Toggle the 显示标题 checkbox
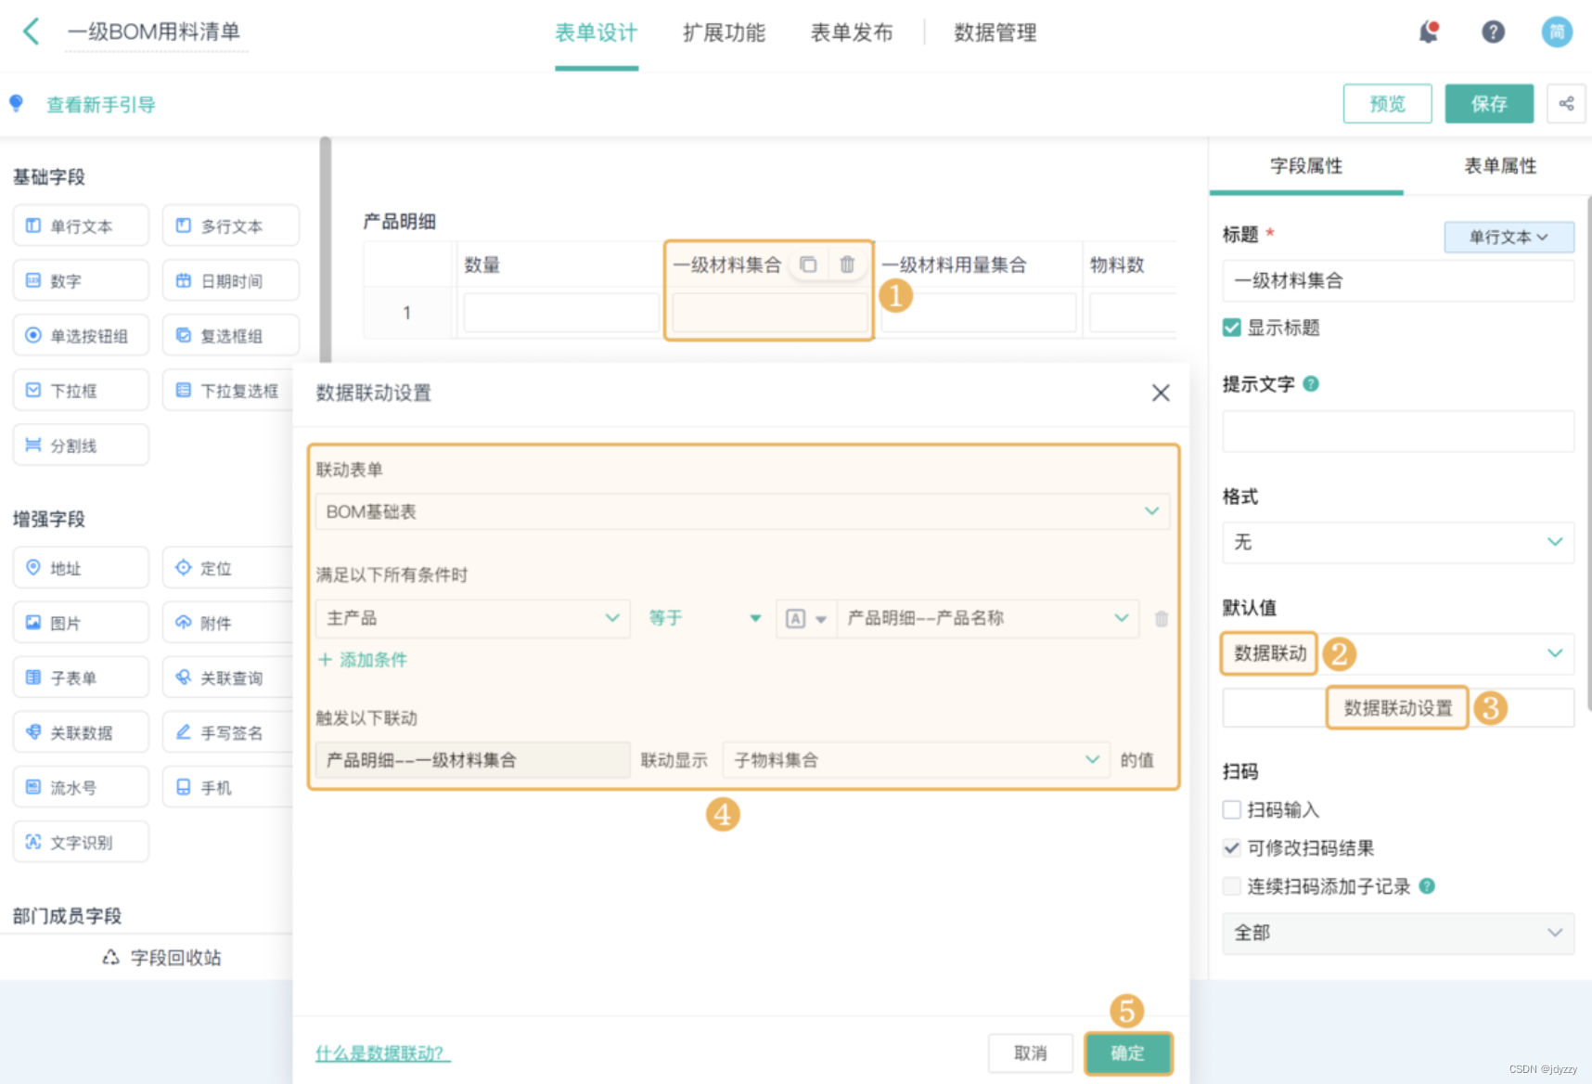Screen dimensions: 1592x1084 coord(1232,328)
